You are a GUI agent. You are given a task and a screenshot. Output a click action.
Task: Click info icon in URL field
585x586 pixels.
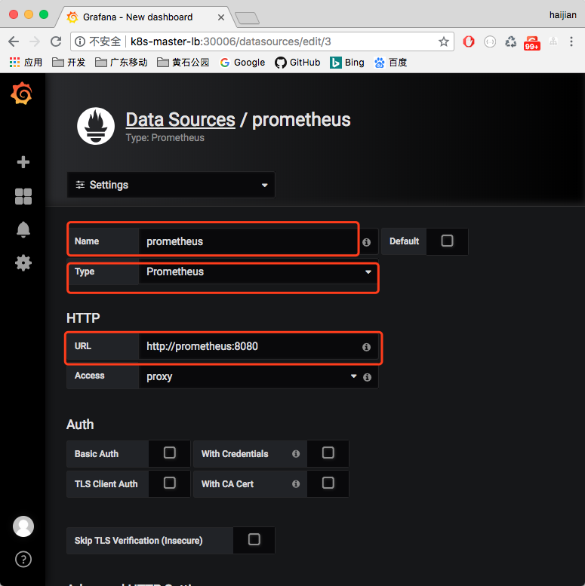[x=367, y=347]
